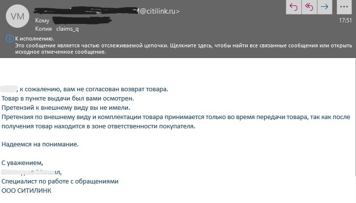Click the 'ООО СИТИЛИНК' signature line
Screen dimensions: 356x203
[26, 191]
